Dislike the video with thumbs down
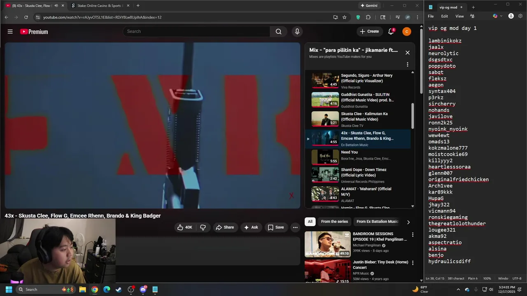 pos(203,227)
